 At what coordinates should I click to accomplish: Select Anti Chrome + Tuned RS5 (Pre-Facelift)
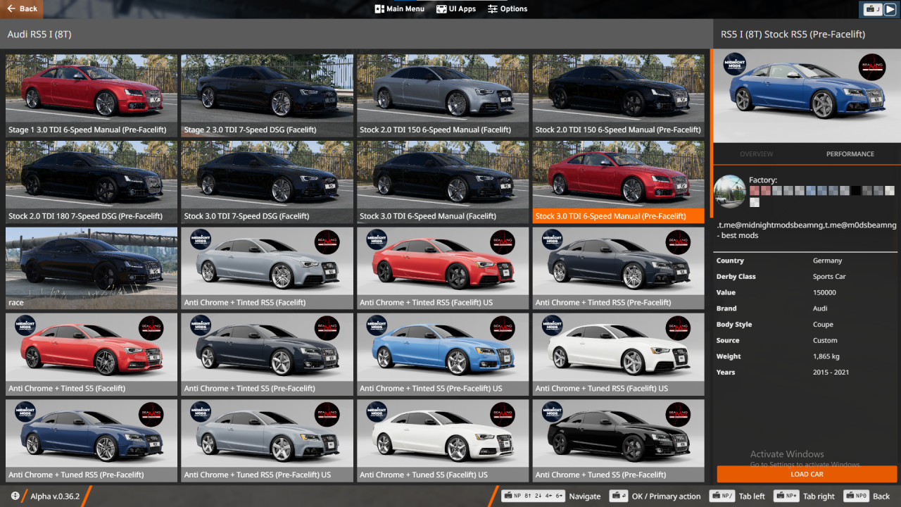point(92,440)
